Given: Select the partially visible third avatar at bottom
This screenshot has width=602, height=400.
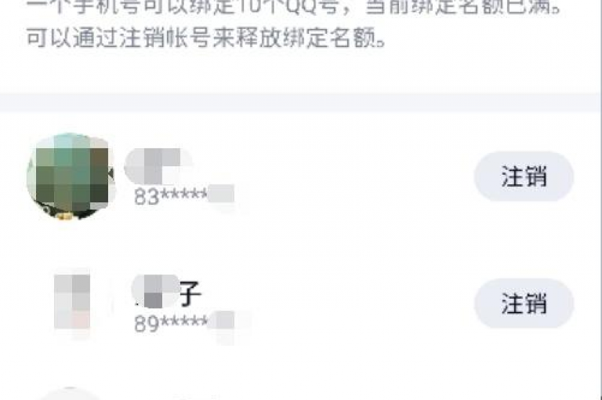Looking at the screenshot, I should 69,394.
